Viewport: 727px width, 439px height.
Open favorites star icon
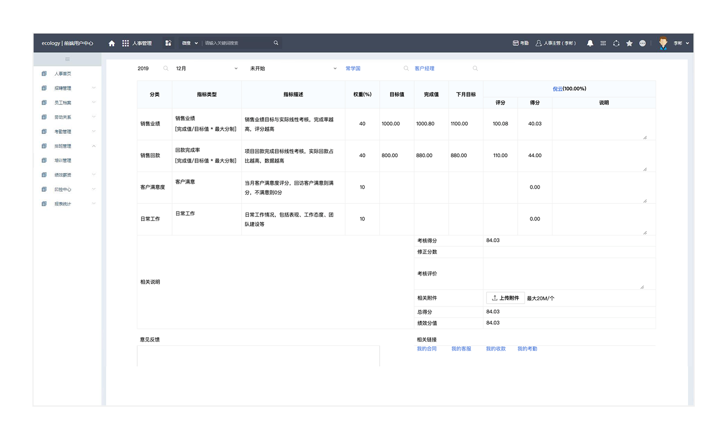629,43
